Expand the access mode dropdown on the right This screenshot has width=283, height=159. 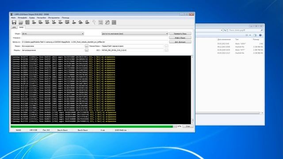click(x=135, y=34)
